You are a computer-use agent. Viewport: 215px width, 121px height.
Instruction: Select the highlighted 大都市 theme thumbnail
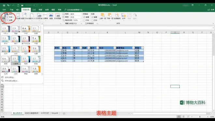click(16, 60)
